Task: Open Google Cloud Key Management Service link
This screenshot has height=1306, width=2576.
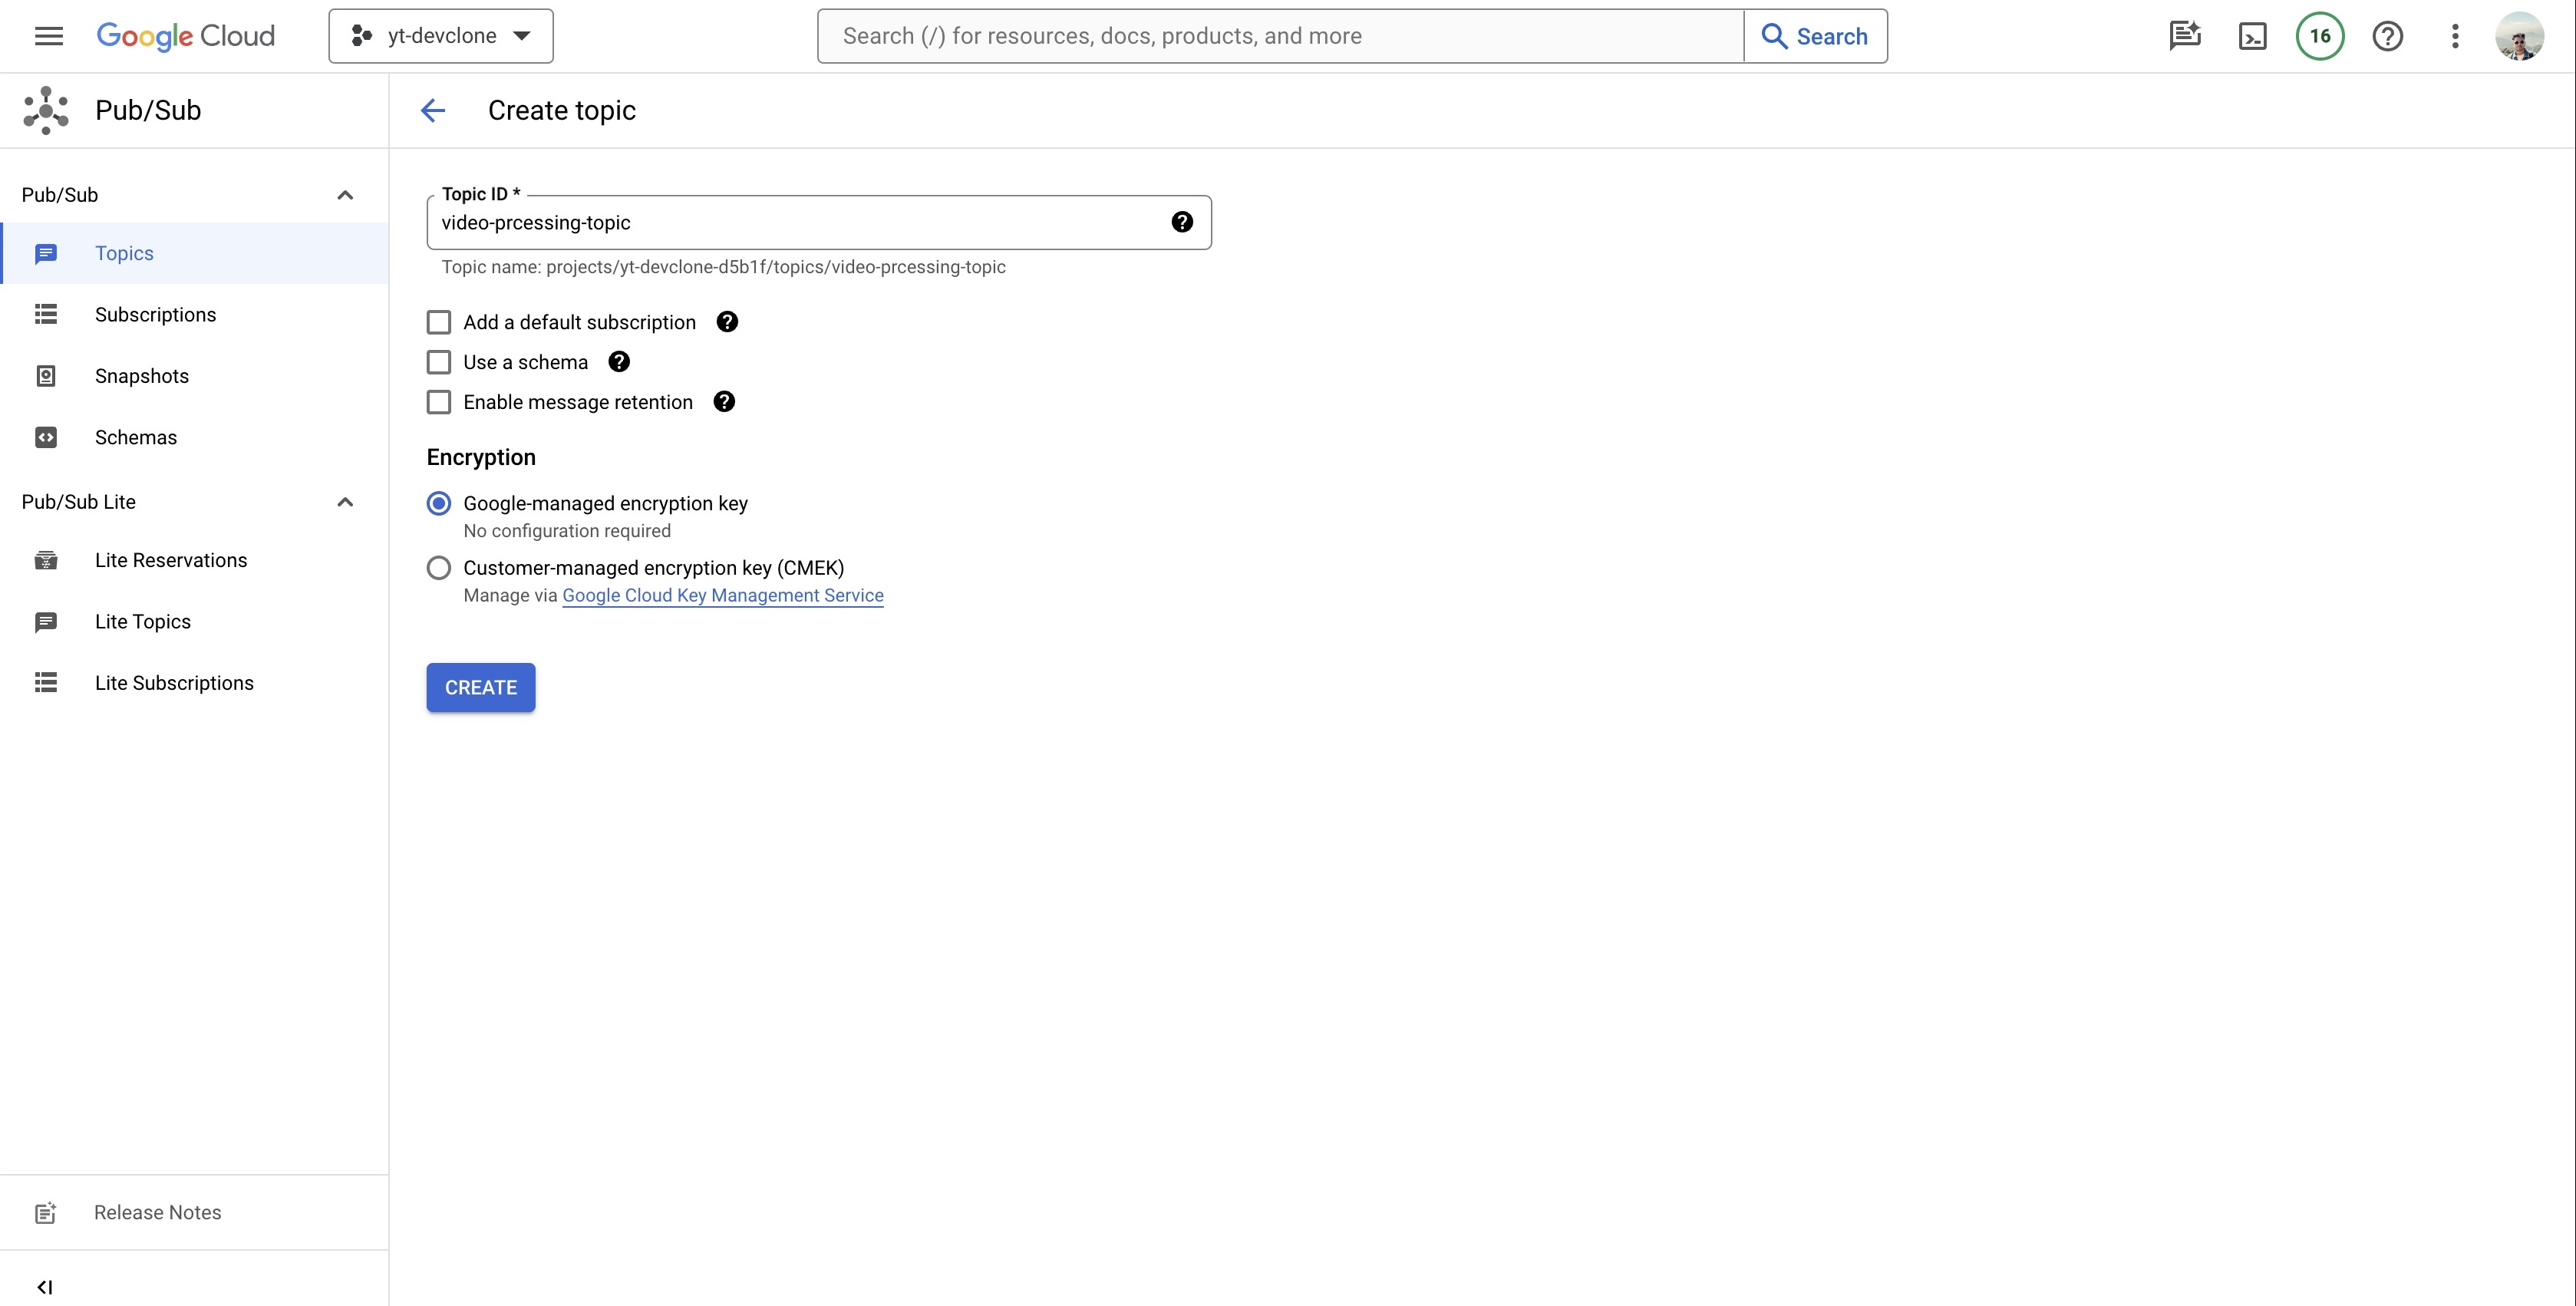Action: [722, 595]
